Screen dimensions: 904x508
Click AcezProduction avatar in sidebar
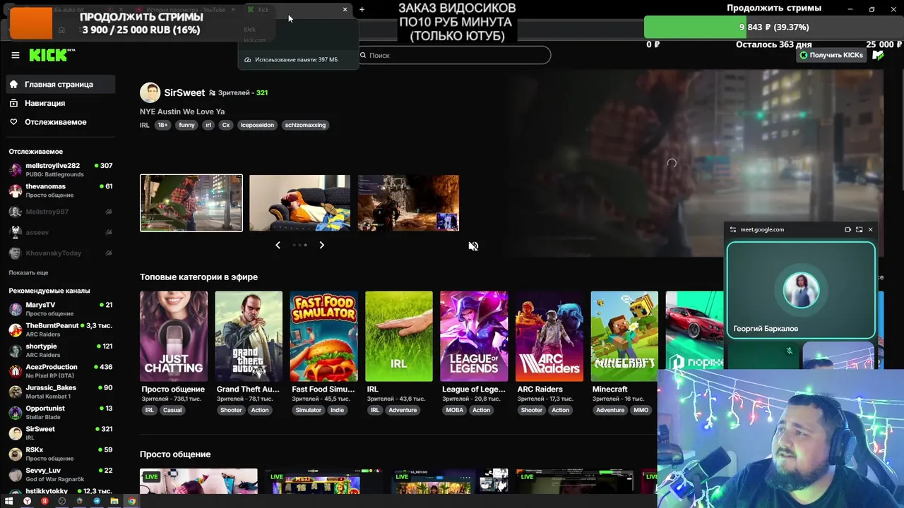click(15, 371)
